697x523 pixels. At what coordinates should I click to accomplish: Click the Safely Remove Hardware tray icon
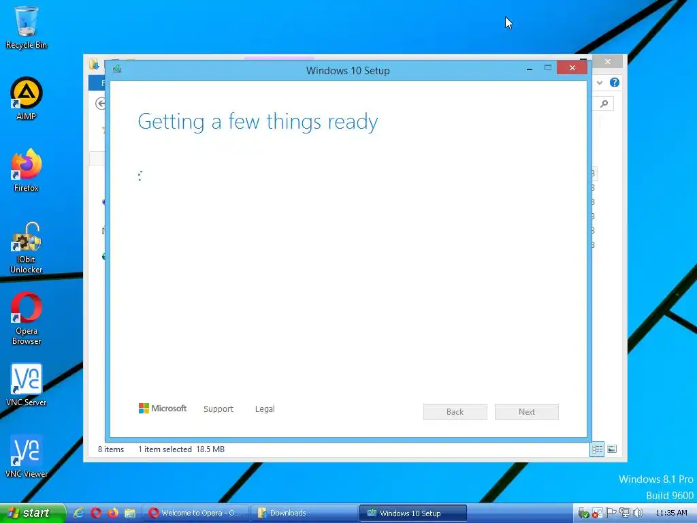pos(583,513)
